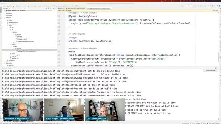The image size is (221, 124).
Task: Expand the thumbnails folder
Action: coord(6,60)
